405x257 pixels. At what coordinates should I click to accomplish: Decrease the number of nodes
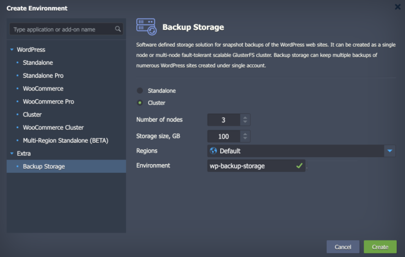[x=245, y=122]
